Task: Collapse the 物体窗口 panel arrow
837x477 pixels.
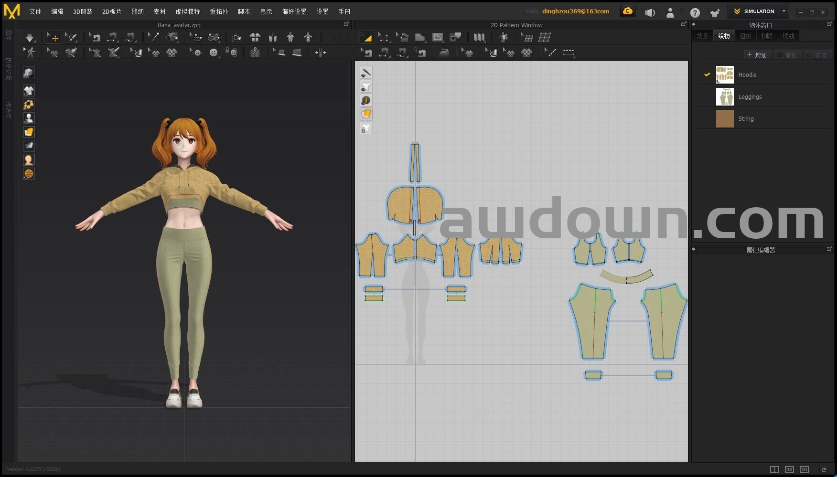Action: tap(694, 24)
